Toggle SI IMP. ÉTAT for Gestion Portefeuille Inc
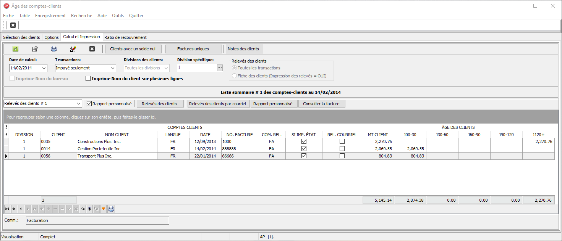The image size is (562, 241). (304, 149)
